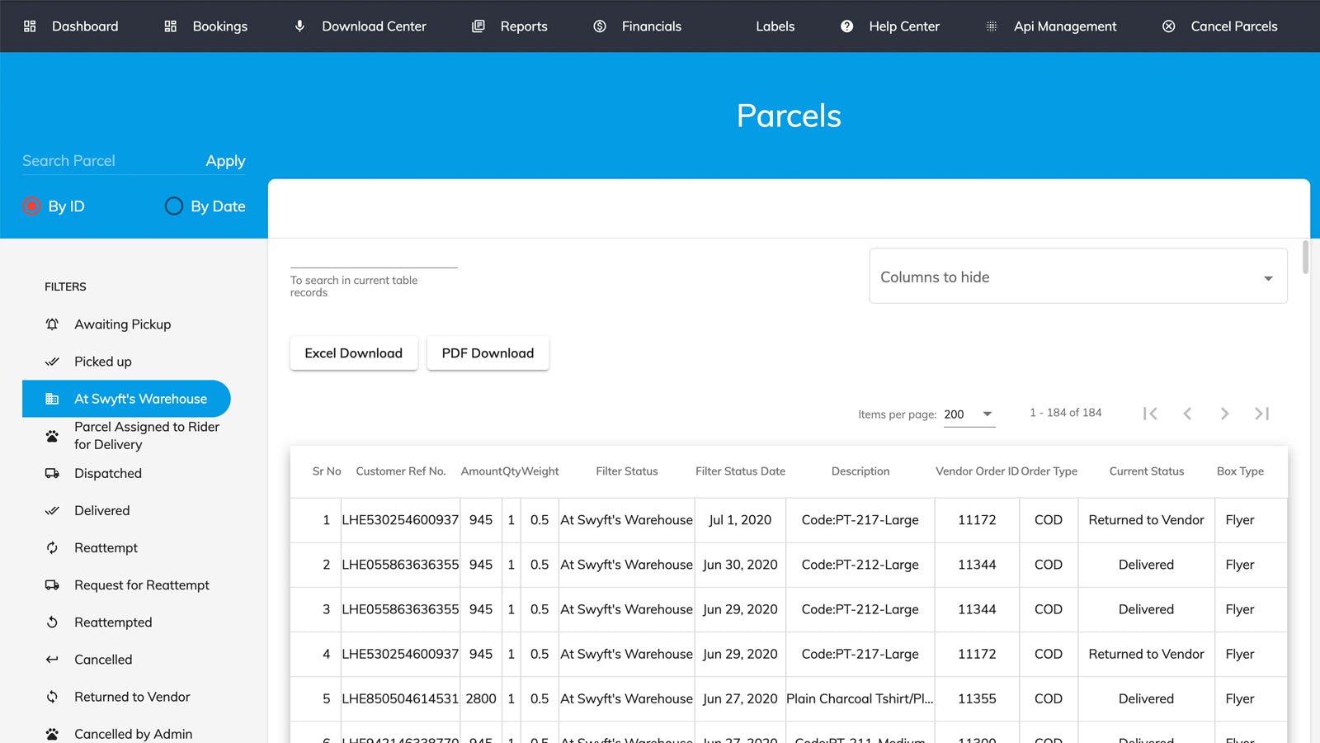Go to previous page of results
This screenshot has height=743, width=1320.
point(1187,414)
